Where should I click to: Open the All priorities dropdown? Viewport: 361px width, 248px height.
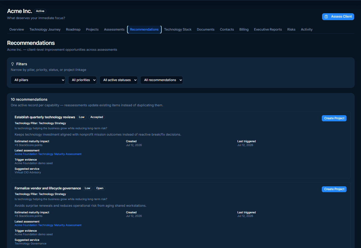click(82, 80)
